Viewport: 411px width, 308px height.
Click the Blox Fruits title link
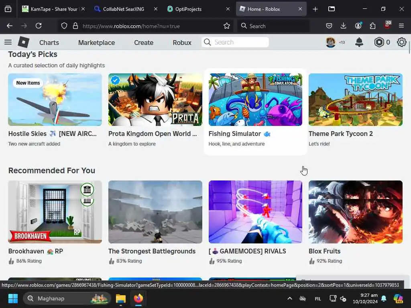324,251
